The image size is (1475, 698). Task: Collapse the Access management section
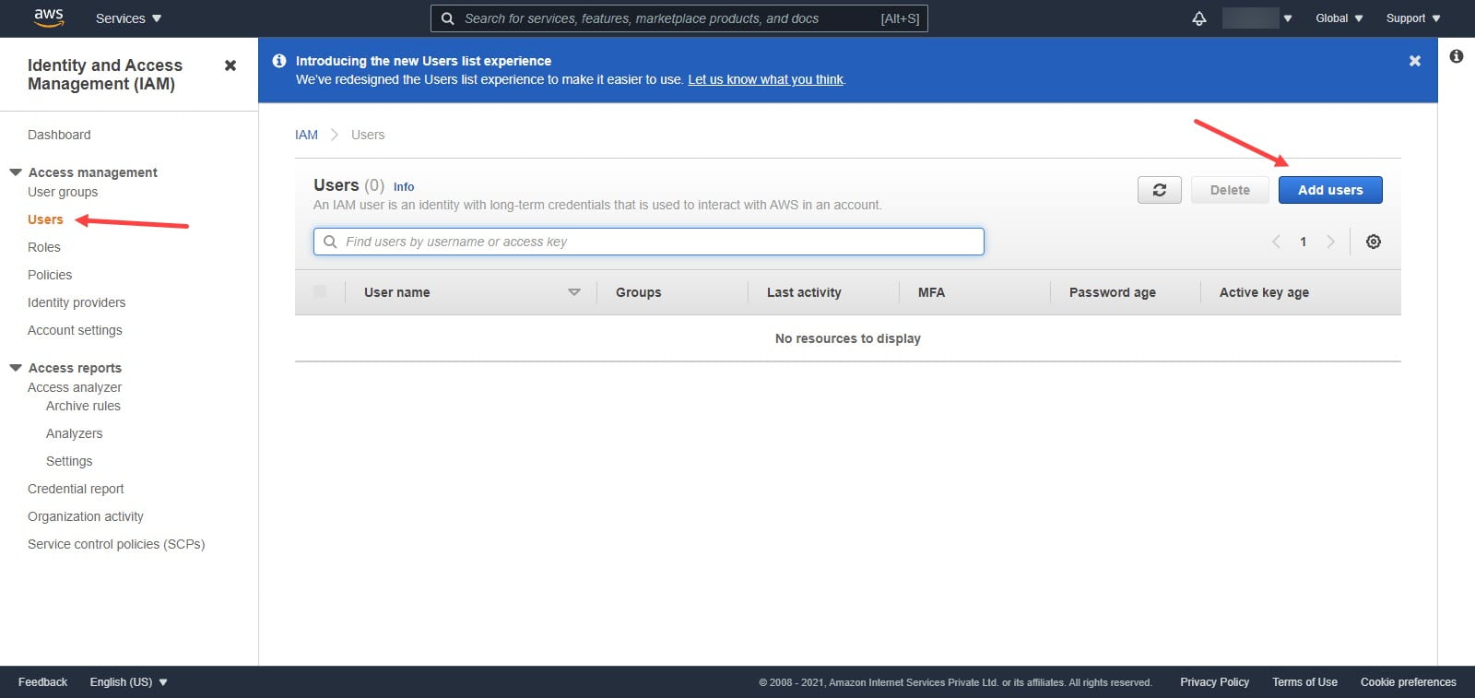[x=16, y=172]
